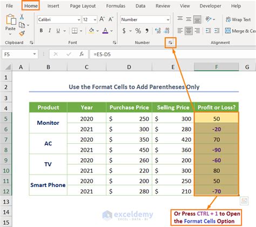Click the Quick Analysis icon below selection
The width and height of the screenshot is (256, 227).
tap(244, 201)
